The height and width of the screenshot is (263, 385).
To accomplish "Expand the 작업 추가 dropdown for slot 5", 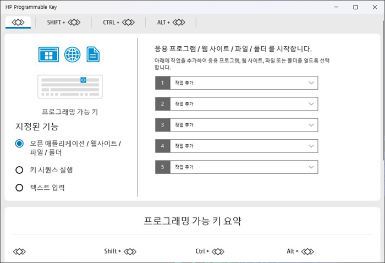I will click(237, 167).
